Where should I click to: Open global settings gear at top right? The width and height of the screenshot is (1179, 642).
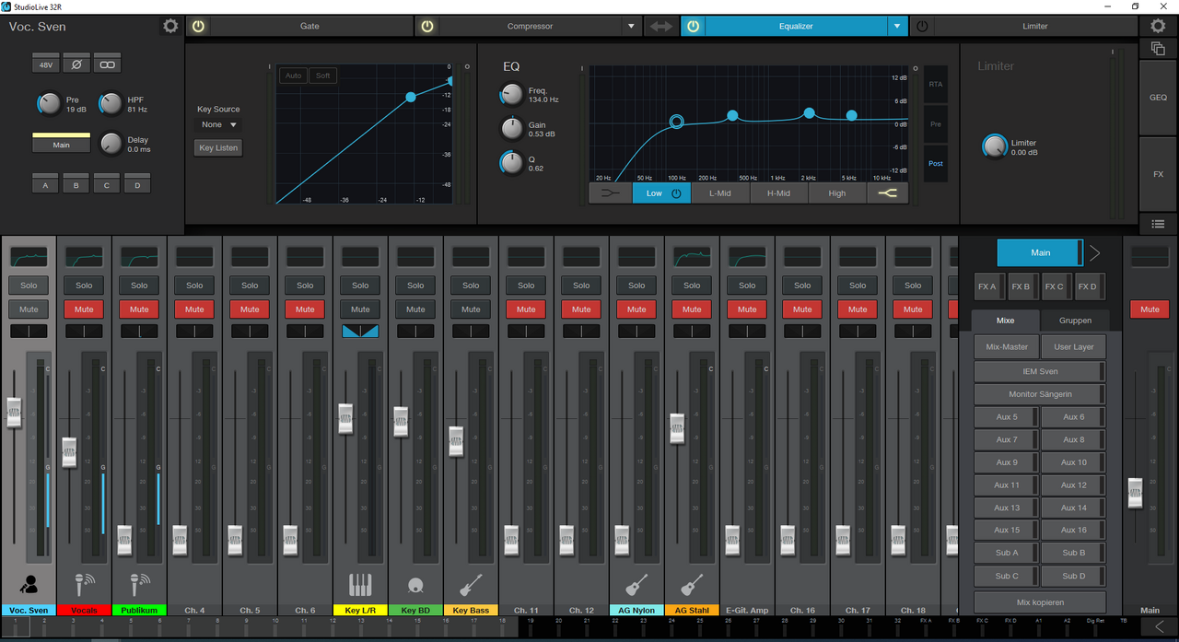[1159, 26]
